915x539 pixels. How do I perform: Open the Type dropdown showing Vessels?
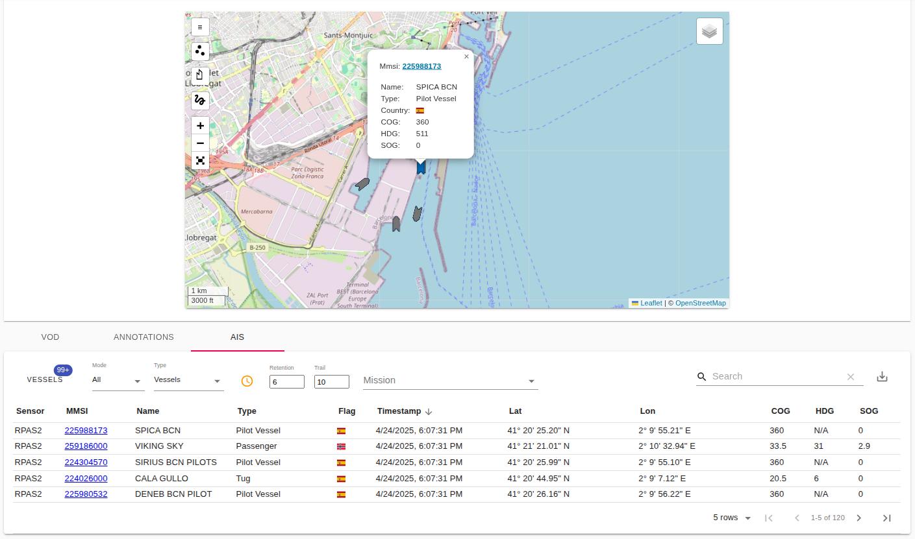(188, 380)
